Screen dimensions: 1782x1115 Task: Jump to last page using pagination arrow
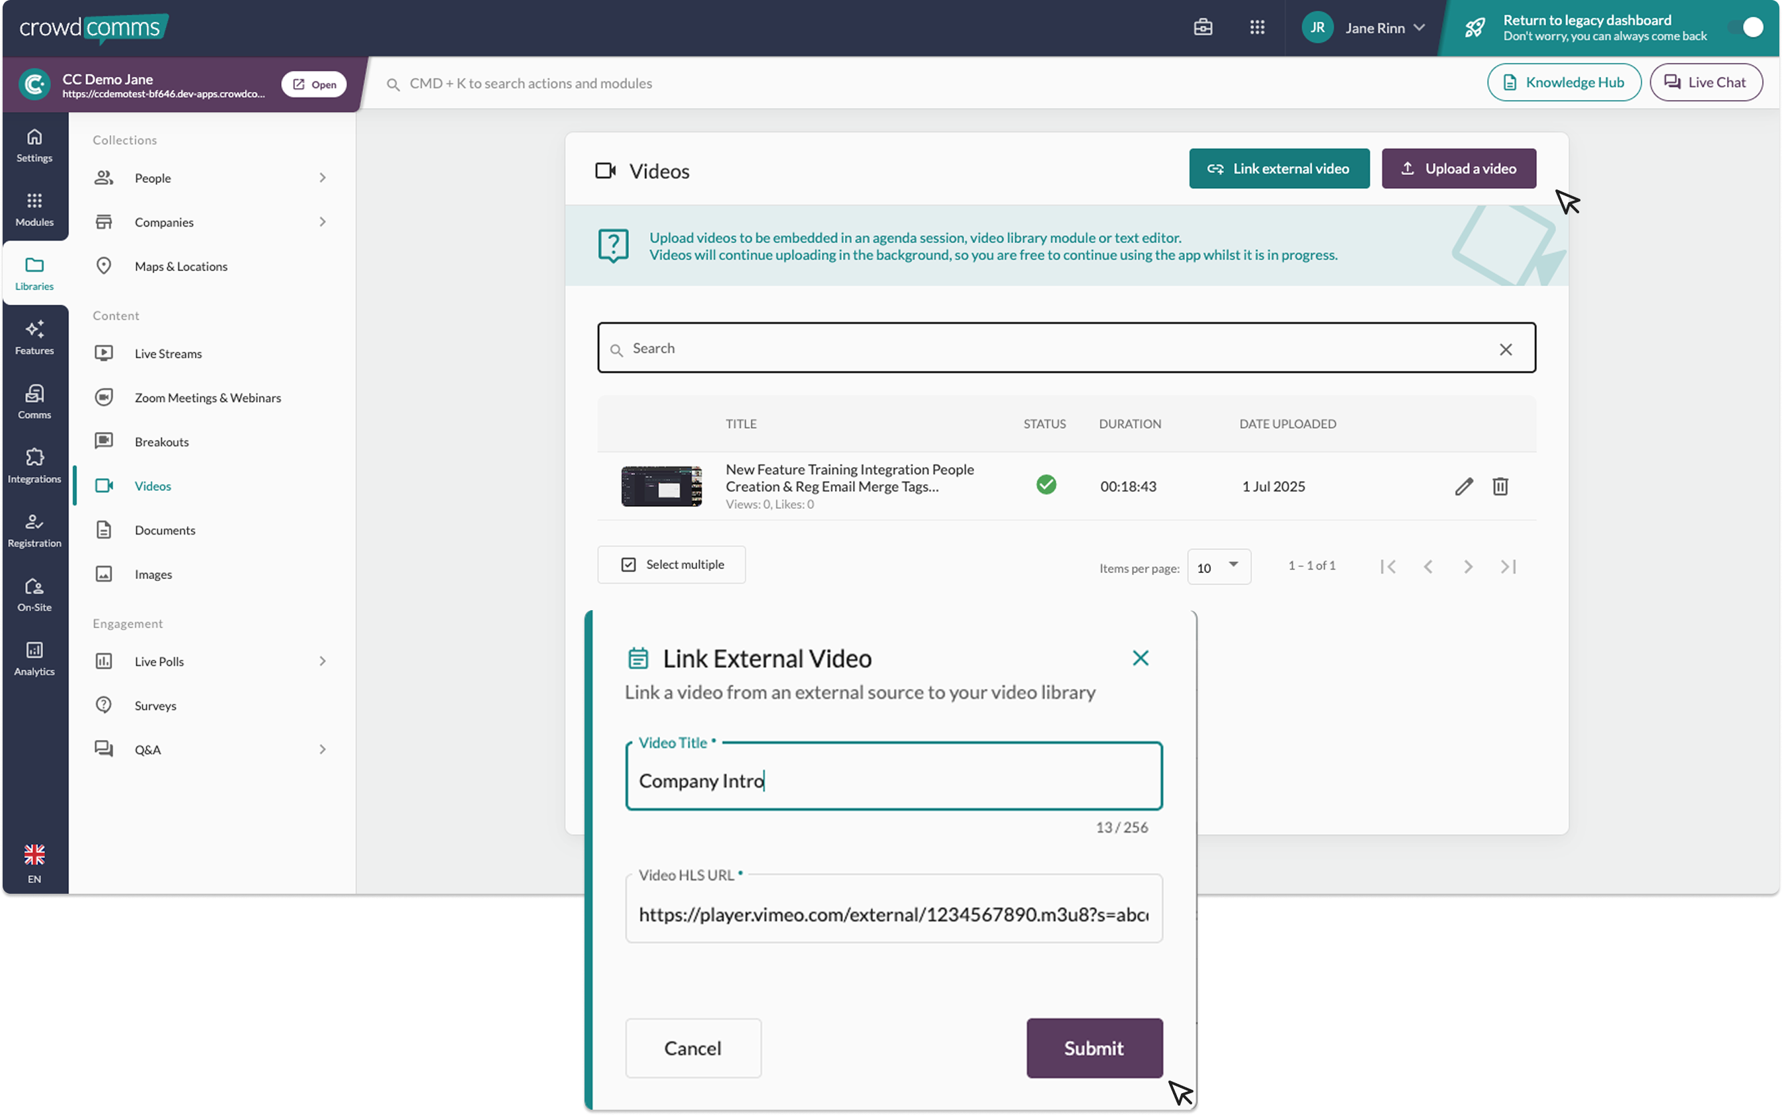[x=1508, y=566]
